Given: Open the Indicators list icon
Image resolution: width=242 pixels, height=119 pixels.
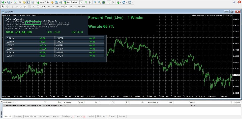Looking at the screenshot, I should 118,2.
